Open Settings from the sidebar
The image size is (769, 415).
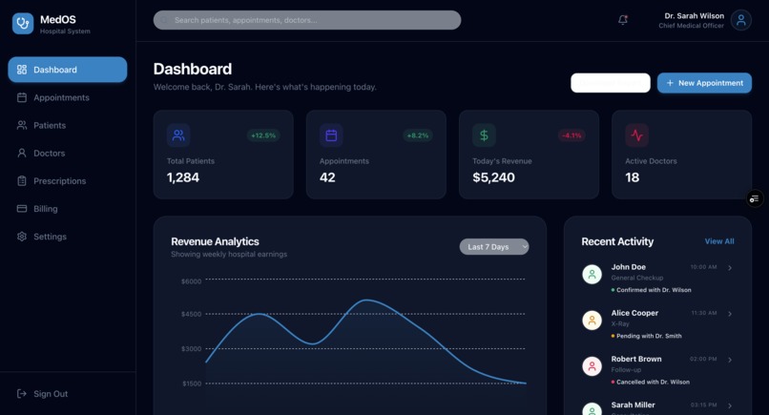tap(67, 237)
